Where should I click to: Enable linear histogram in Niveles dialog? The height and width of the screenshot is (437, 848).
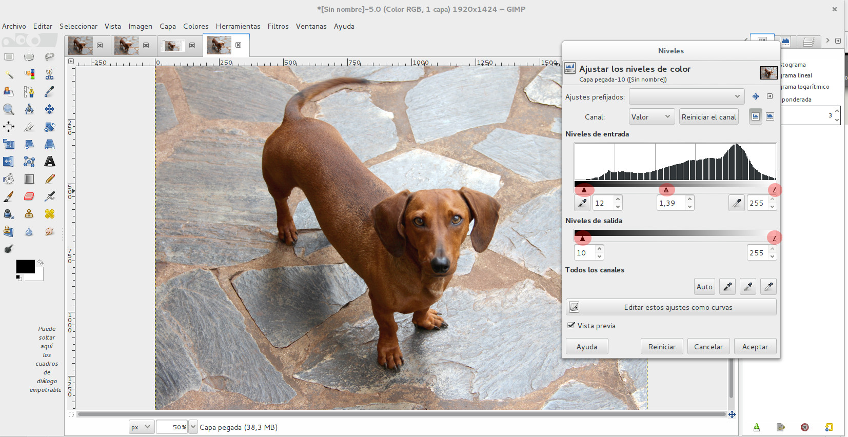[756, 116]
